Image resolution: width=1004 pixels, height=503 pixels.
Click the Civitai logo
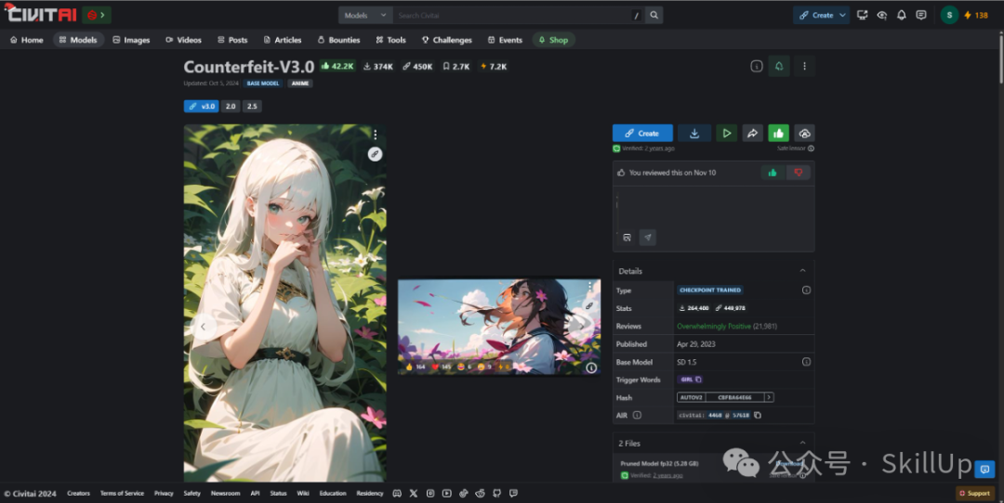point(40,14)
